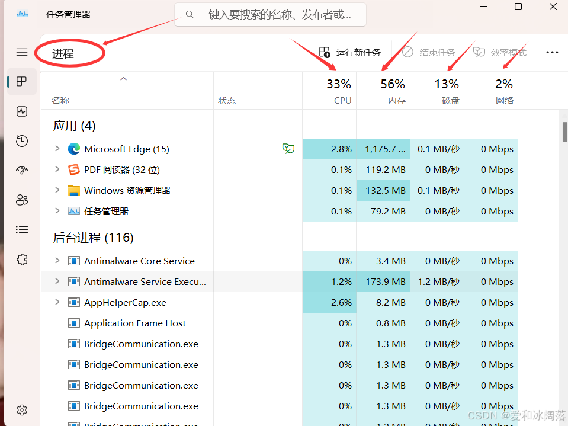Click the sort arrow above 名称 column

coord(124,79)
